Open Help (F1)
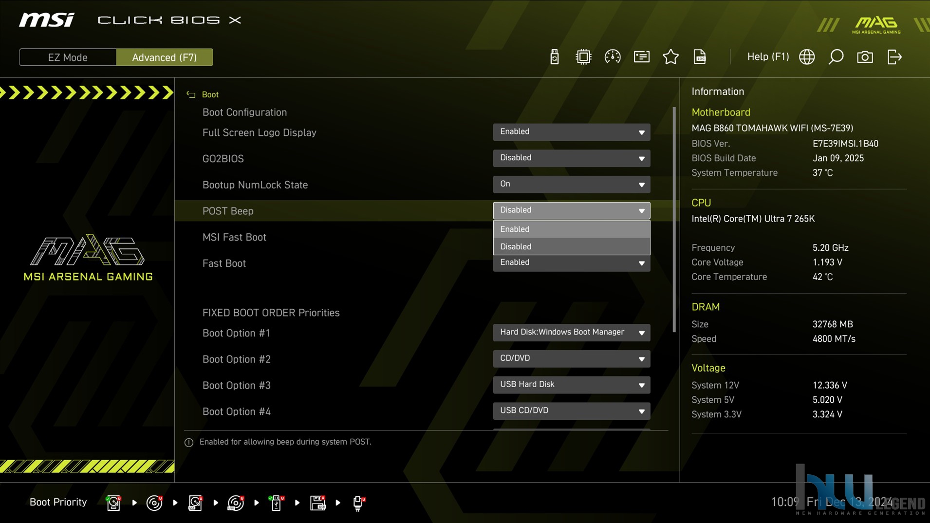 coord(768,56)
